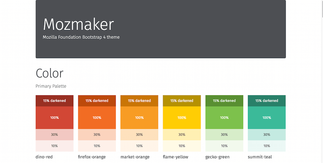Select the firefox-orange 30% tint
323x163 pixels.
[x=97, y=135]
